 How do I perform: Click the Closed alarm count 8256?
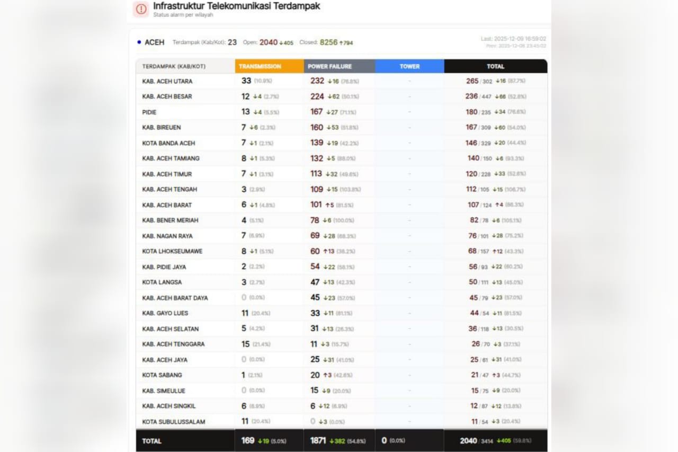click(x=328, y=42)
